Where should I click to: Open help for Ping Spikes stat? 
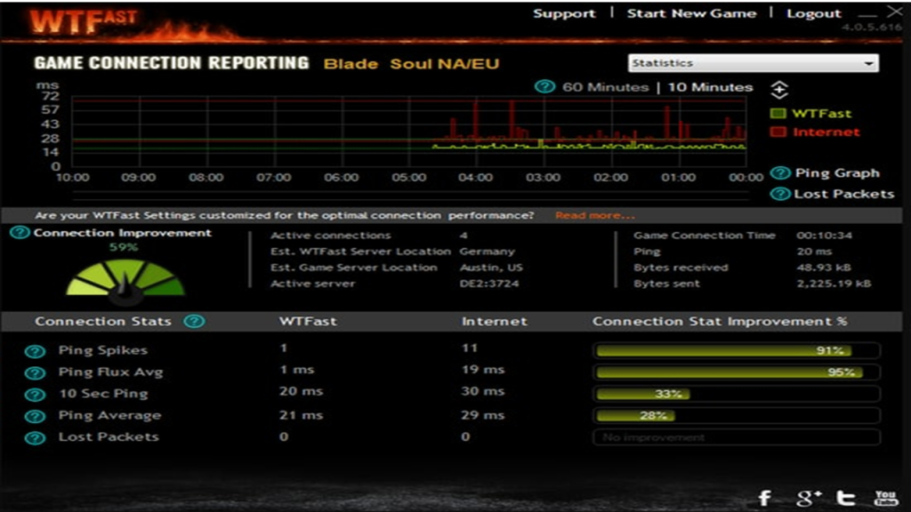coord(36,349)
